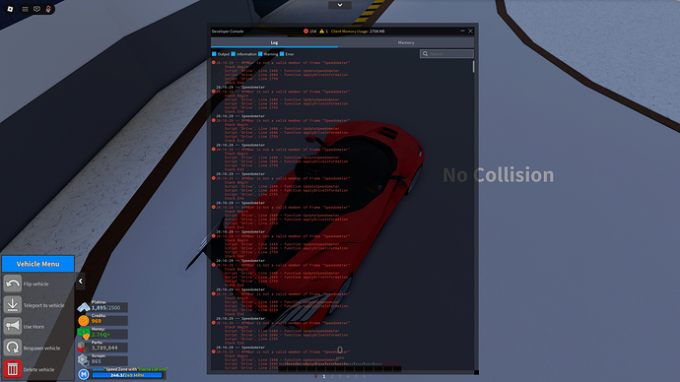Click the orange Credits coin icon

[84, 321]
